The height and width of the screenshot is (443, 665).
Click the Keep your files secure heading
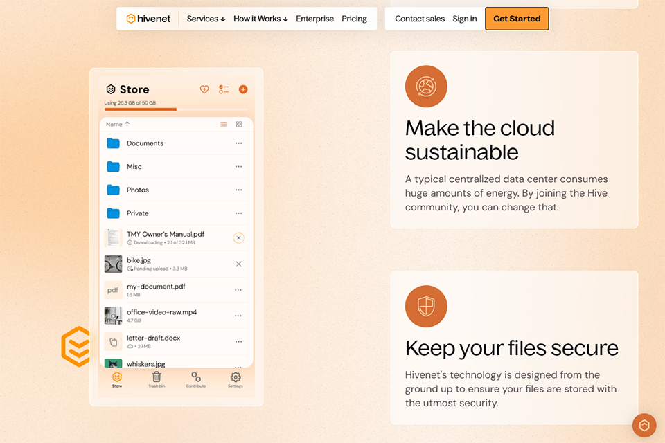[x=511, y=348]
